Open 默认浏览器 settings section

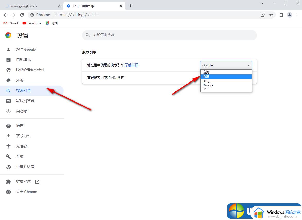[32, 101]
